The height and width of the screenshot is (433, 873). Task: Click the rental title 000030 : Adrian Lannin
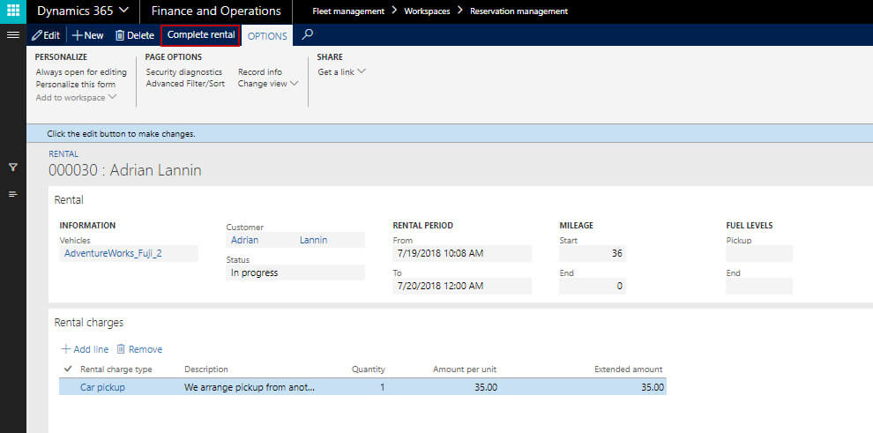124,170
